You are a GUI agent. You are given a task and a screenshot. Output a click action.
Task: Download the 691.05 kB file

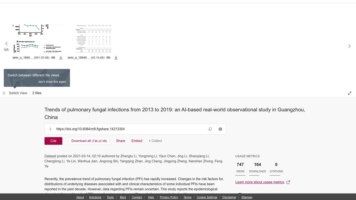(61, 58)
